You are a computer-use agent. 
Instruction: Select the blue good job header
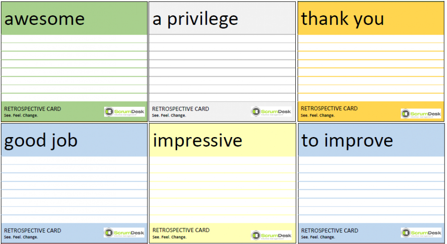74,140
